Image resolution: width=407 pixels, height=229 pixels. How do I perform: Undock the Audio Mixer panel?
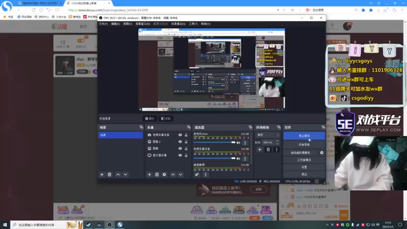click(x=250, y=128)
